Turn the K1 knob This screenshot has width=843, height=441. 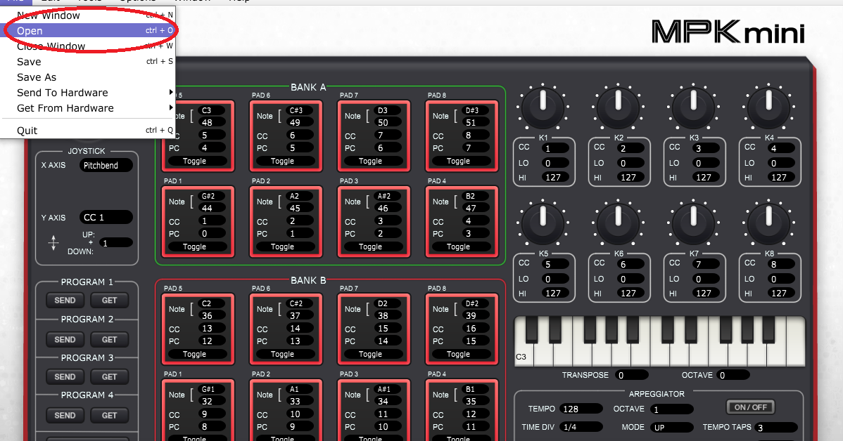pyautogui.click(x=543, y=107)
